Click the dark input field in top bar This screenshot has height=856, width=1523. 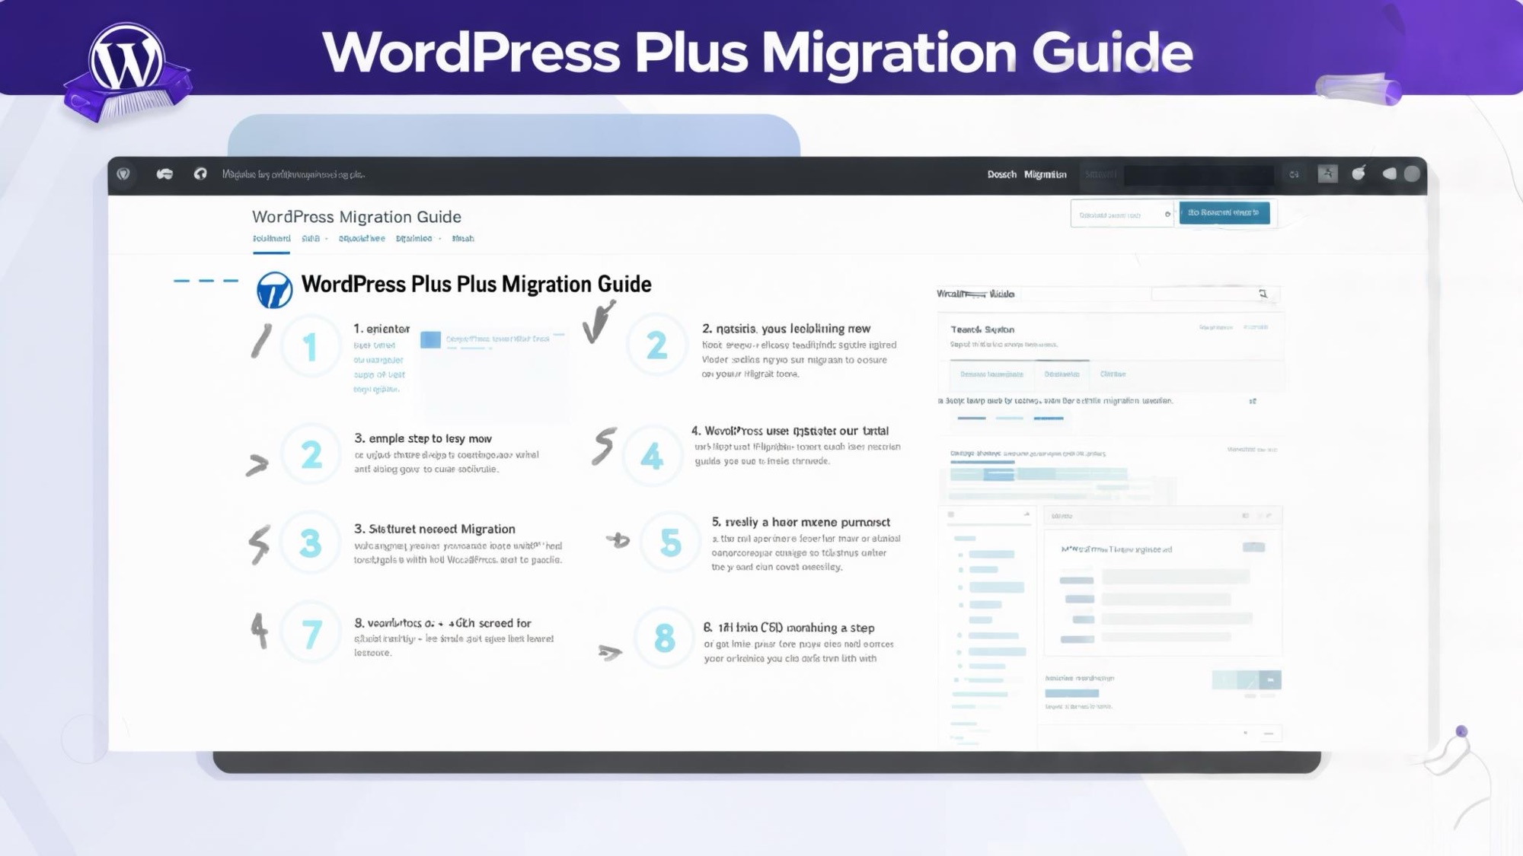(x=1198, y=174)
